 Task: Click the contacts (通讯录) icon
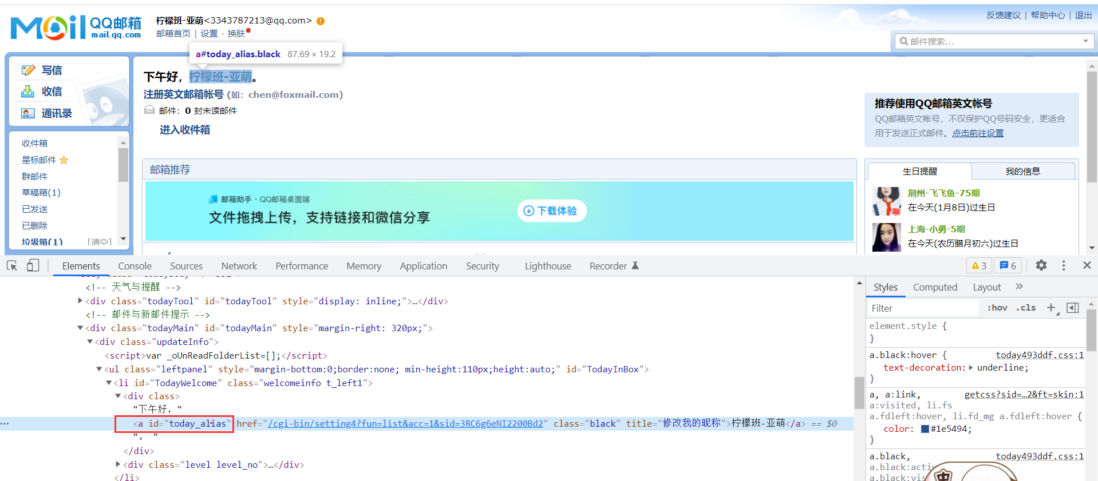27,113
